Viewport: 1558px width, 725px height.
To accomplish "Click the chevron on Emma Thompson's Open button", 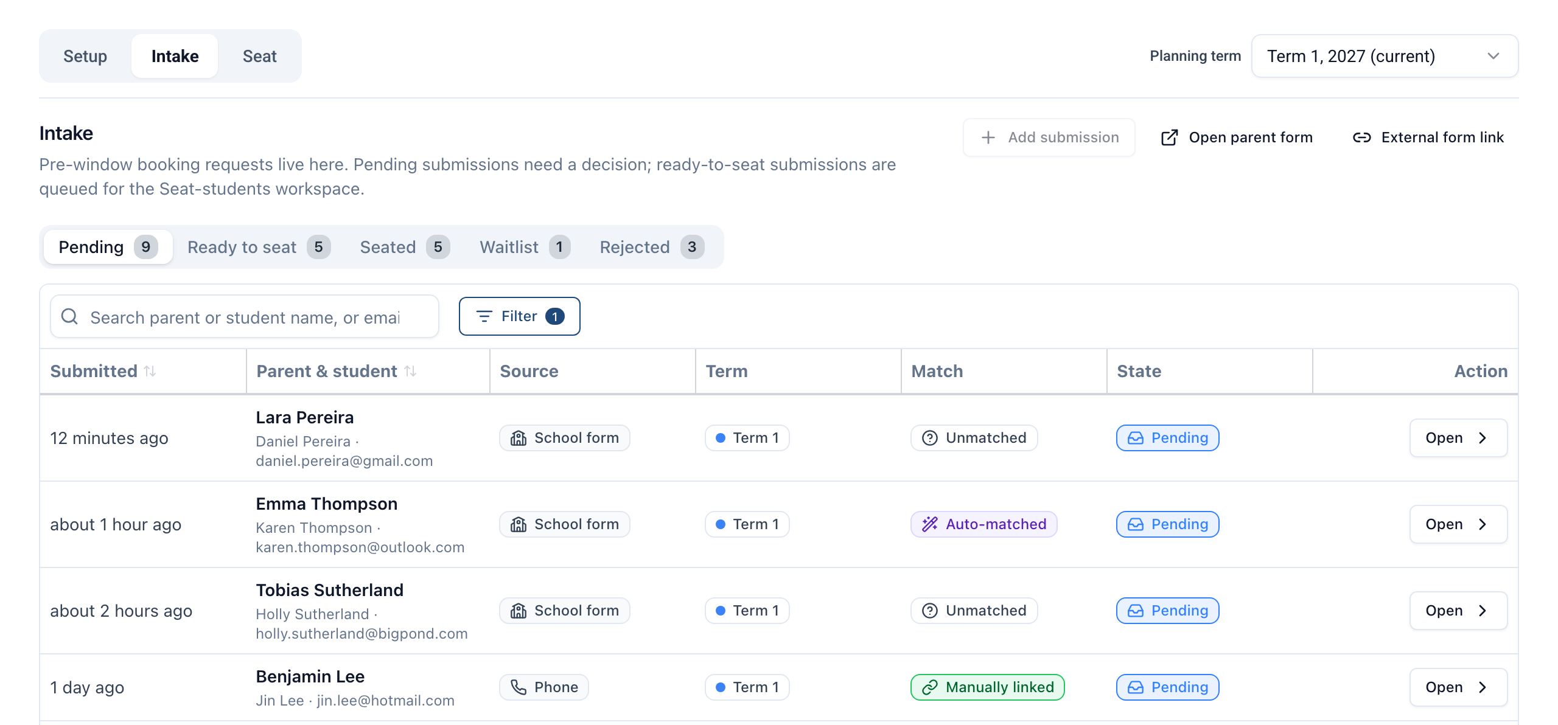I will [x=1483, y=524].
